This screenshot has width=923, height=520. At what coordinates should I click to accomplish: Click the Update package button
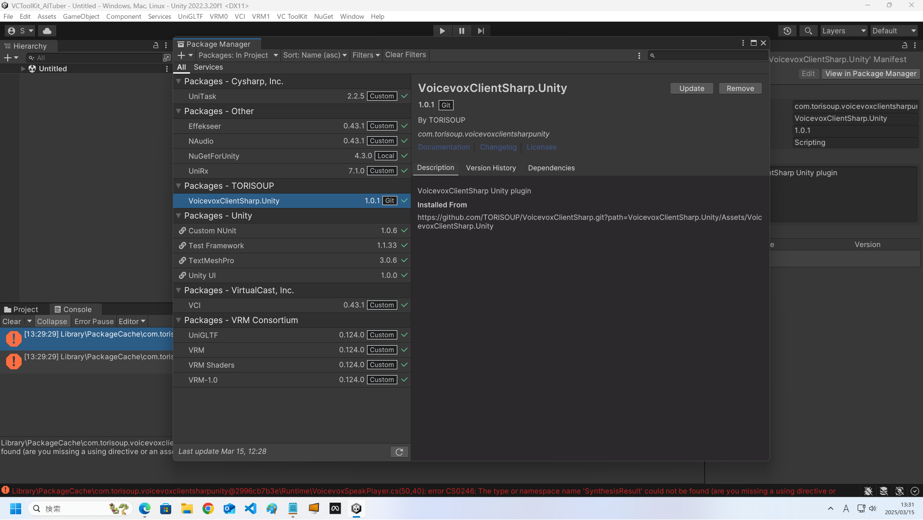click(x=692, y=89)
